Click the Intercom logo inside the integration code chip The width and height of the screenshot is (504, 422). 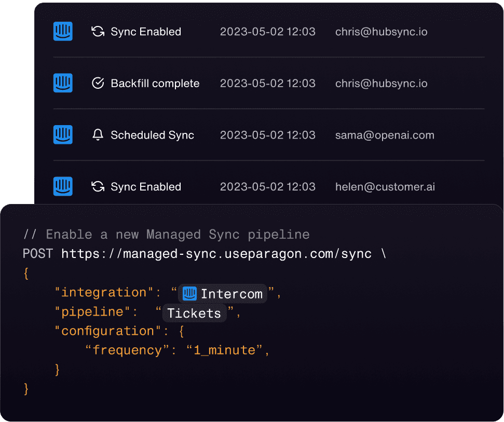pos(189,294)
